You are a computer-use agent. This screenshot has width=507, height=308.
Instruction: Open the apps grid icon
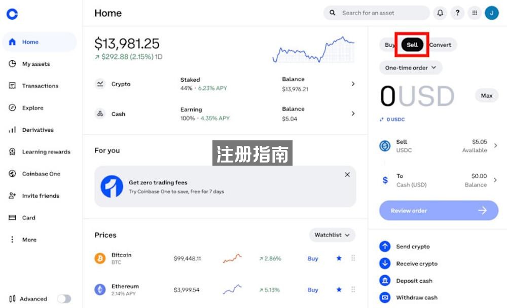point(475,13)
